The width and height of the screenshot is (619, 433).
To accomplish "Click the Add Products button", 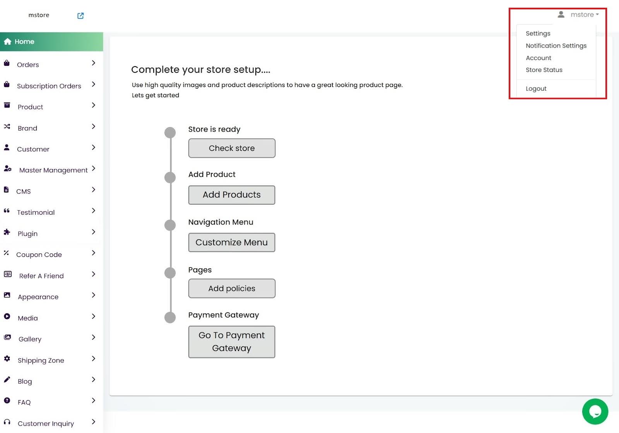I will click(232, 195).
